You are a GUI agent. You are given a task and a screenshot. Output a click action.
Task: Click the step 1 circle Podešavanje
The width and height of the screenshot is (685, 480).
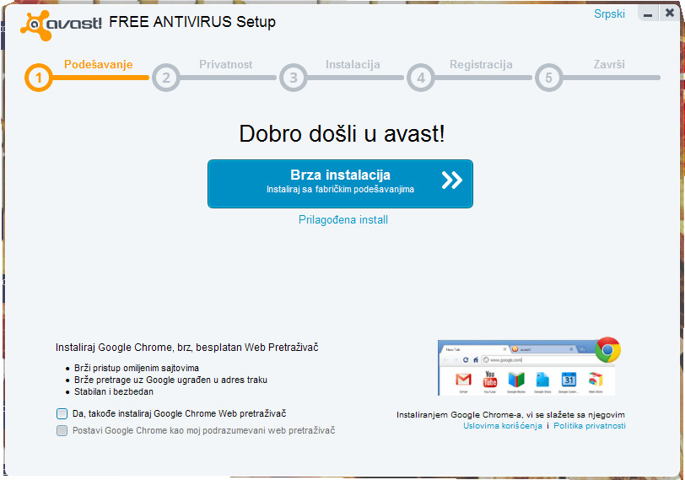pyautogui.click(x=39, y=78)
